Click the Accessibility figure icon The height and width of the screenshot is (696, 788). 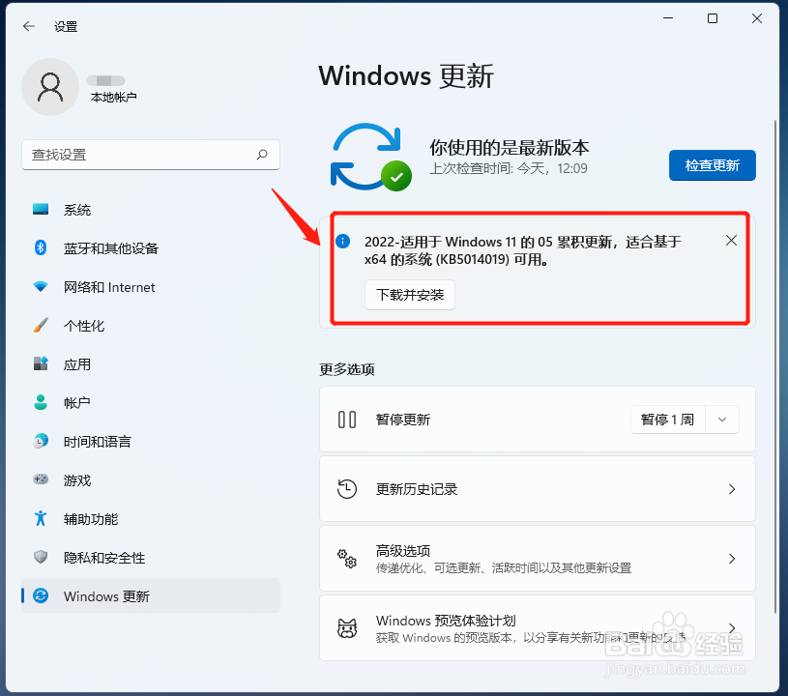(41, 518)
